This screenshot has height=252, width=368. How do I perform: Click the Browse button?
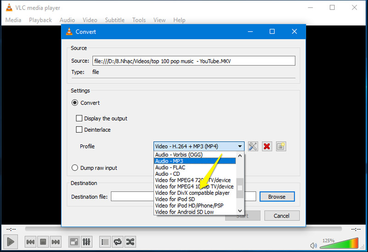point(277,197)
